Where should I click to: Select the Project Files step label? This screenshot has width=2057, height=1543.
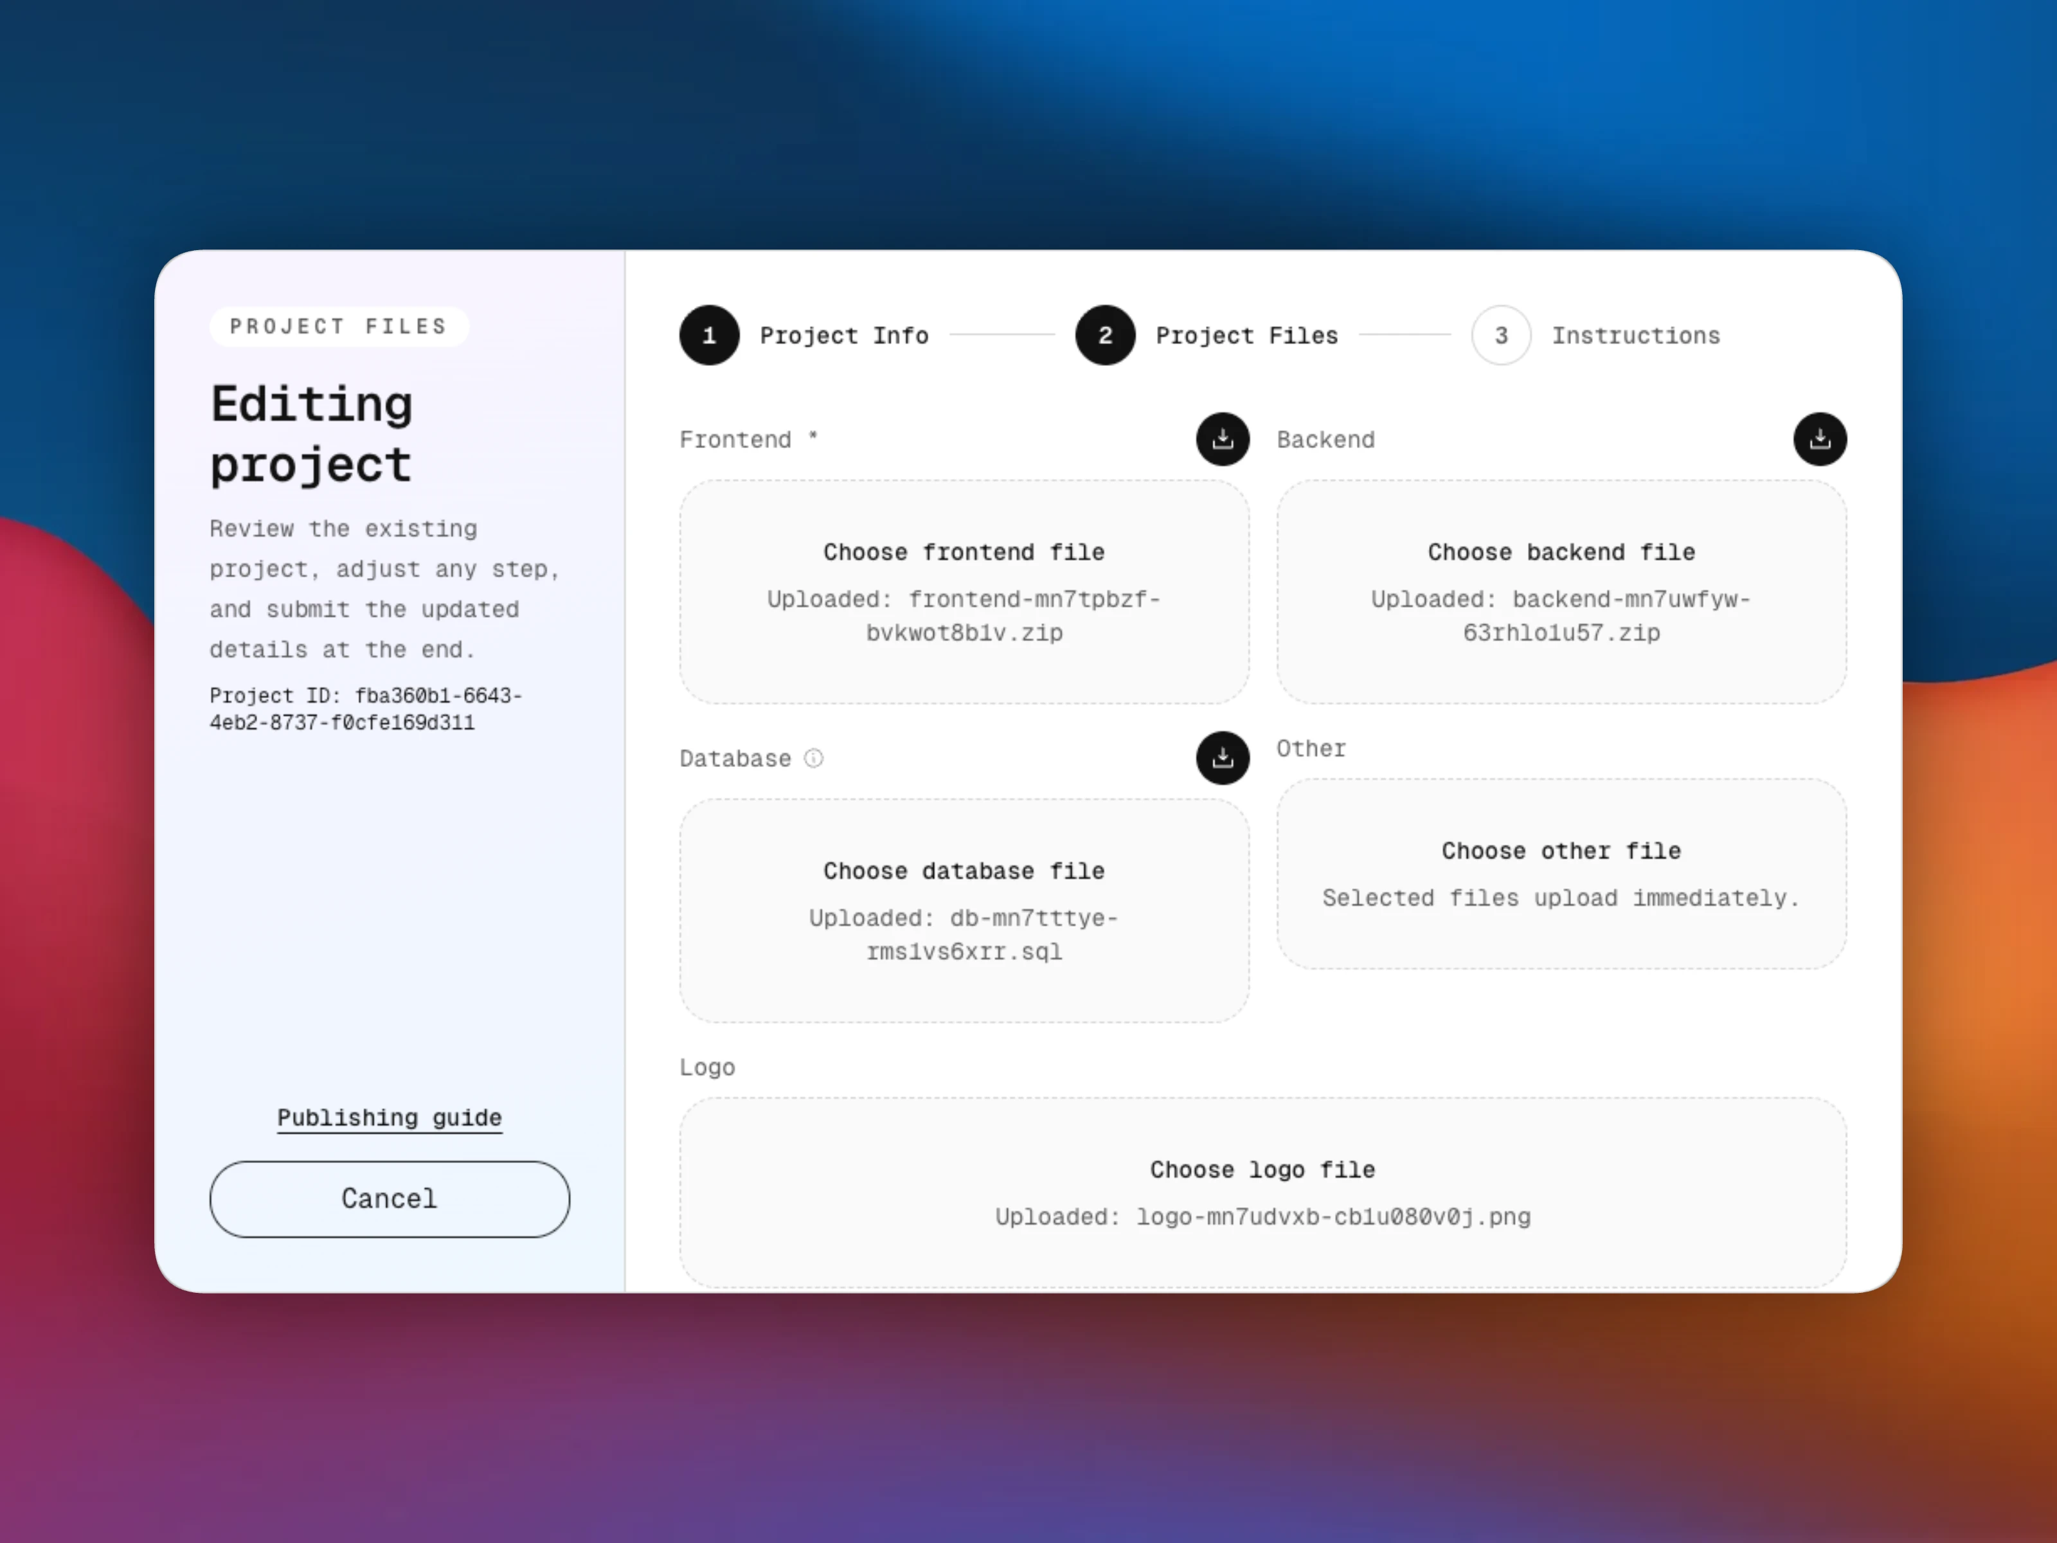[1246, 336]
